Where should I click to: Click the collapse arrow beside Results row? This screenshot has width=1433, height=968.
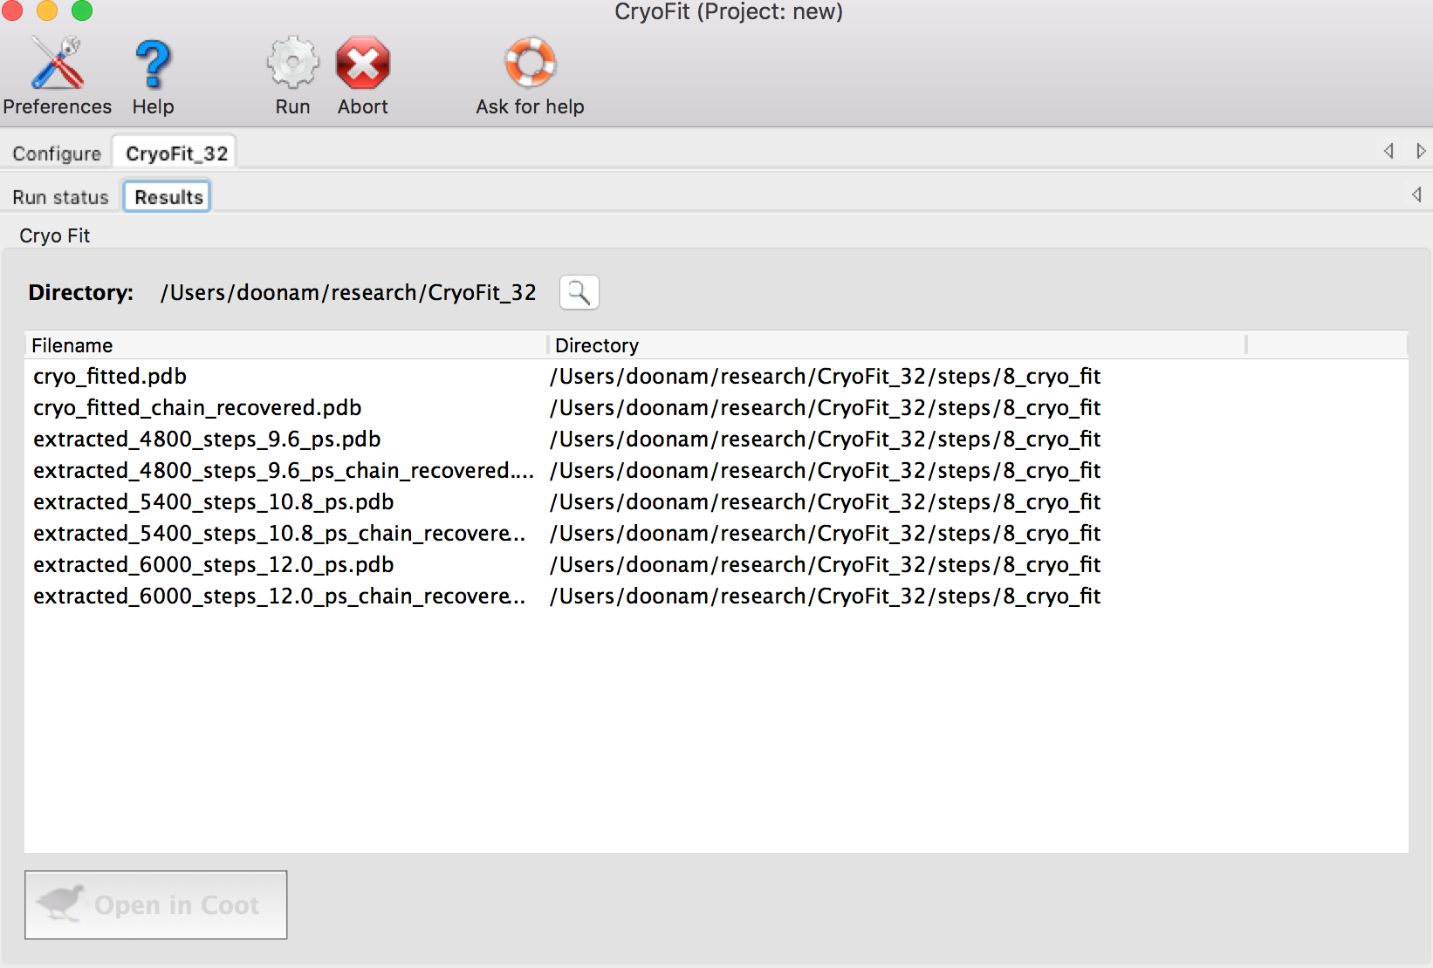click(x=1418, y=194)
